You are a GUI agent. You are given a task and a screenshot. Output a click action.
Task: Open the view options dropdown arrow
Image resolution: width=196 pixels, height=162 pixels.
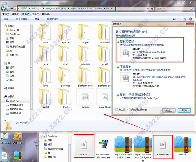coord(178,19)
